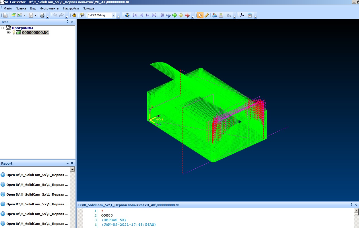Activate the selection pointer tool
359x228 pixels.
pyautogui.click(x=200, y=15)
